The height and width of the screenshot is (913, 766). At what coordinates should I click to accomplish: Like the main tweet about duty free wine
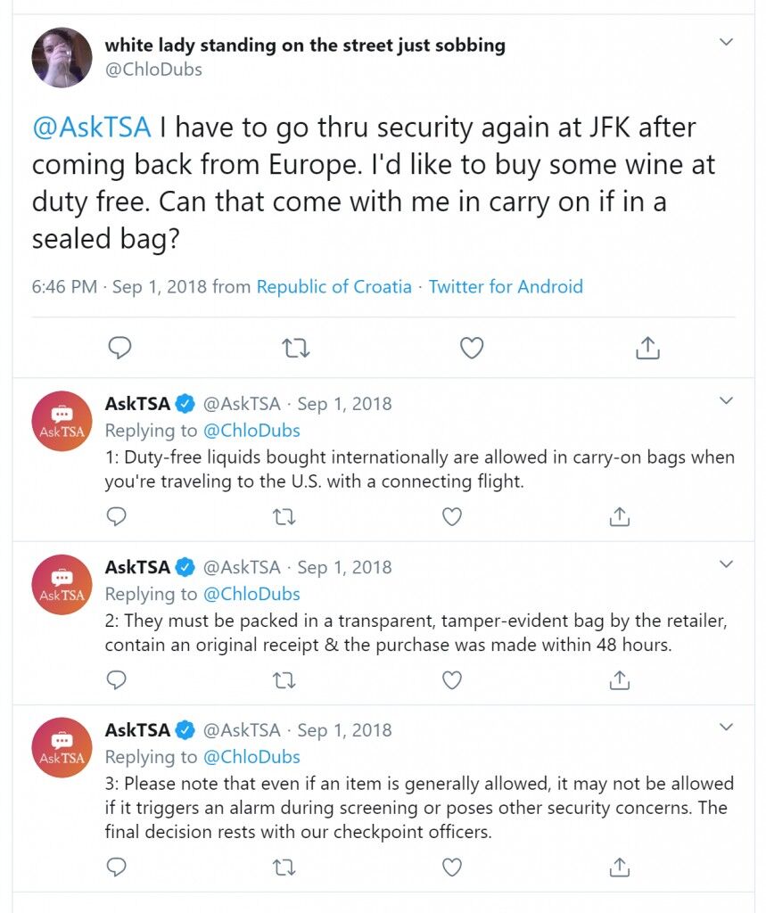(472, 349)
